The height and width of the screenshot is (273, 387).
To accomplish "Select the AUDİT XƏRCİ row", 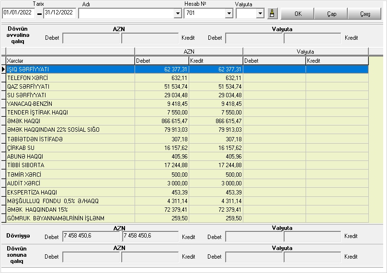I will tap(70, 183).
